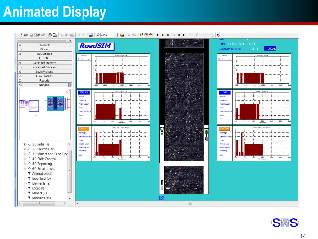Expand the 2.0 Shuttle Cars tree node
Viewport: 318px width, 239px height.
(x=25, y=149)
